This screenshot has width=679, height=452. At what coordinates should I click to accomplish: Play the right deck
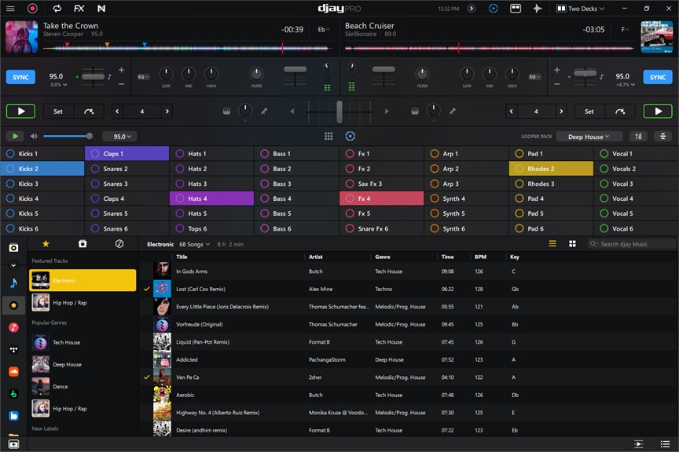[x=658, y=111]
